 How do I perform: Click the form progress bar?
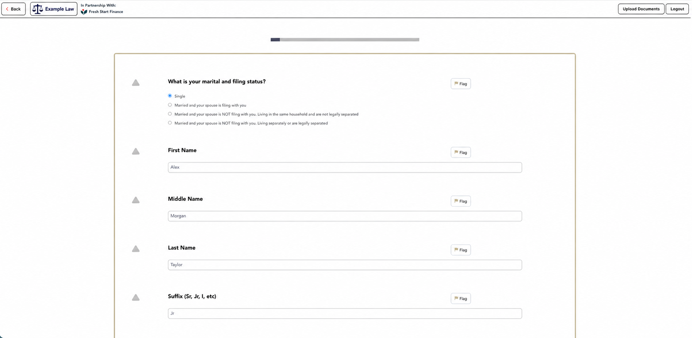(x=345, y=40)
